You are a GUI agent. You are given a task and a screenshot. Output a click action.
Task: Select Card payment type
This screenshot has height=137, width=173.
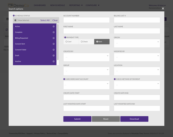(71, 42)
